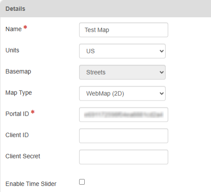Click the Details panel header text
Viewport: 211px width, 192px height.
click(x=15, y=9)
